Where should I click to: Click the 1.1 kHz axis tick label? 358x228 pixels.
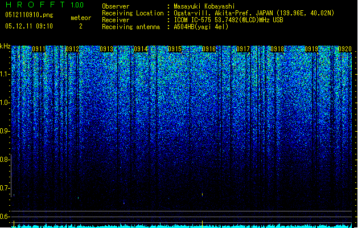coord(5,74)
